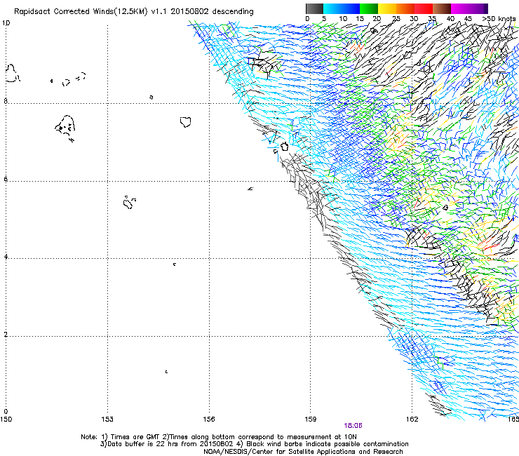Click 'Black wind barbs indicate possible contamination' note
This screenshot has height=456, width=519.
(327, 444)
